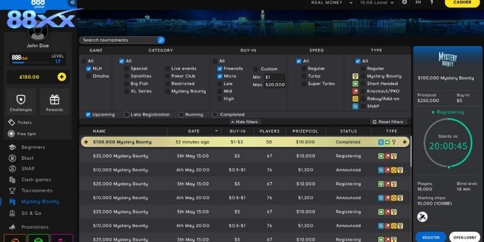Click Mystery Bounty type filter icon
This screenshot has height=242, width=484.
pos(355,76)
